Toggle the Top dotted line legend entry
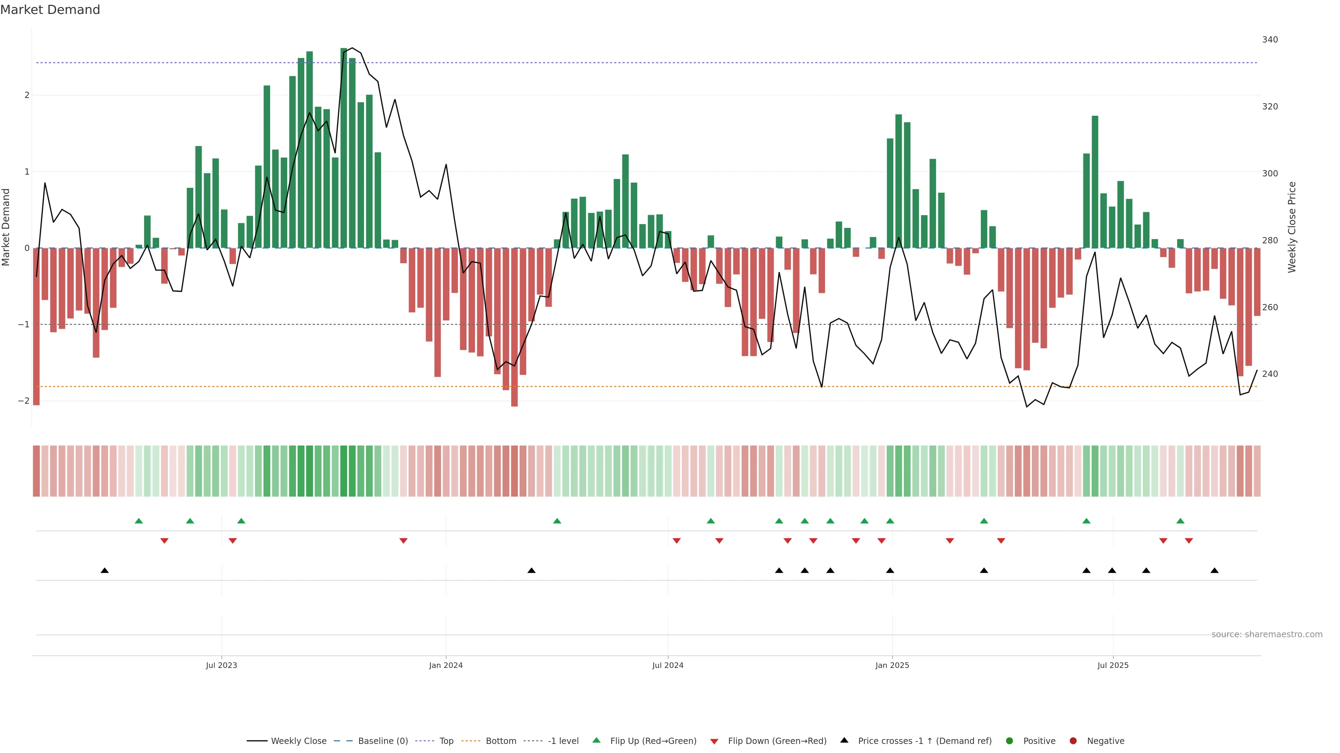The height and width of the screenshot is (753, 1340). [x=446, y=740]
